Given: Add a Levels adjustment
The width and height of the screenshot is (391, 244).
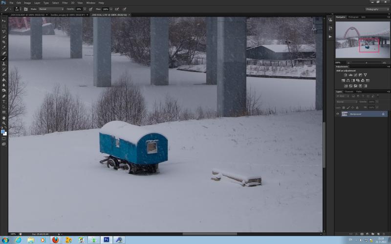Looking at the screenshot, I should click(350, 75).
